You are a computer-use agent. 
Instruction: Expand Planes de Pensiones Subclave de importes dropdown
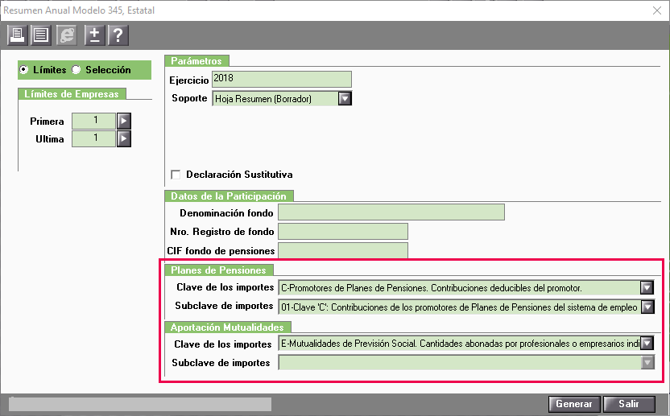647,307
